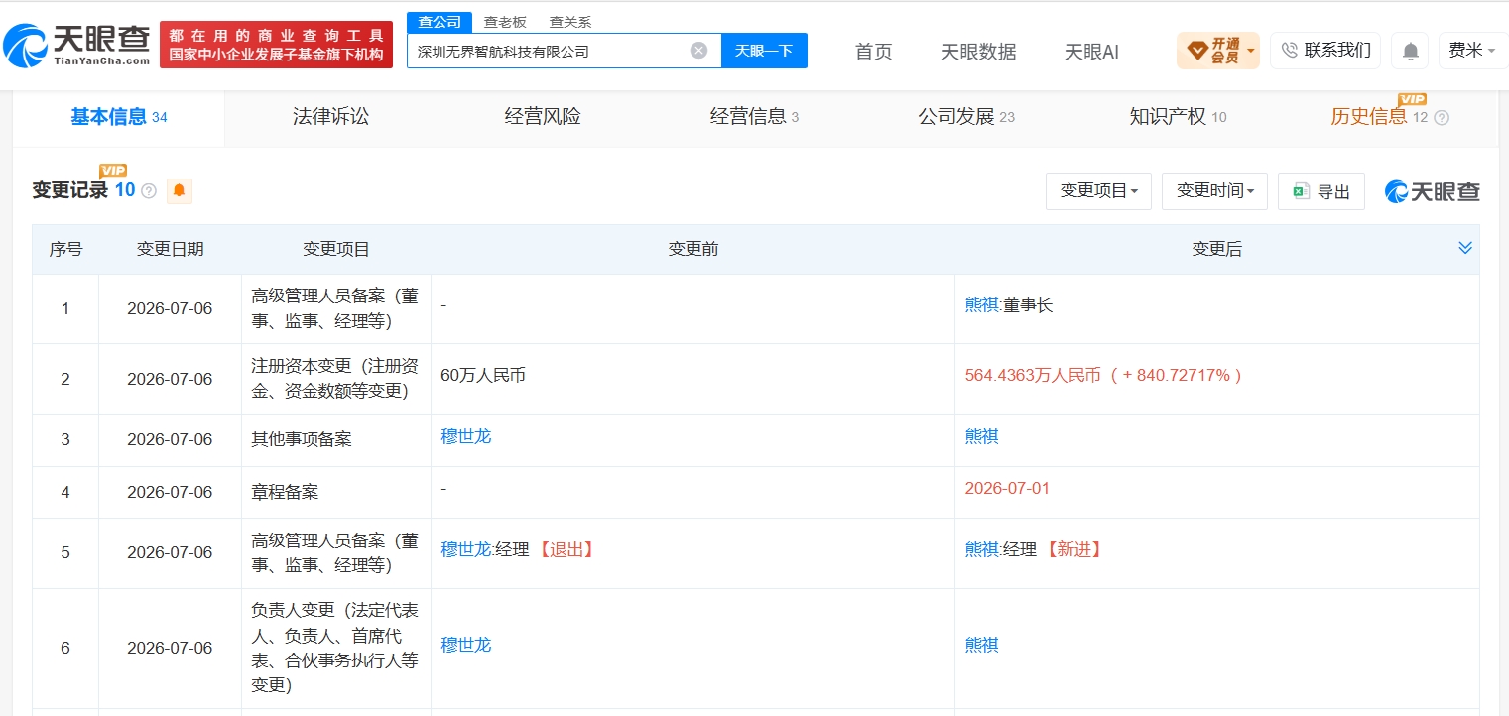Click the help question mark next to 变更记录 10
Image resolution: width=1509 pixels, height=716 pixels.
click(149, 191)
